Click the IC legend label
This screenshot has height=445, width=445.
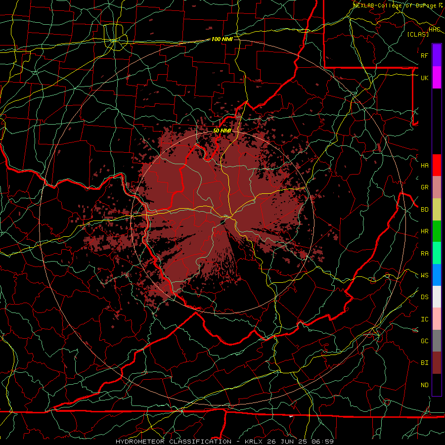point(424,319)
